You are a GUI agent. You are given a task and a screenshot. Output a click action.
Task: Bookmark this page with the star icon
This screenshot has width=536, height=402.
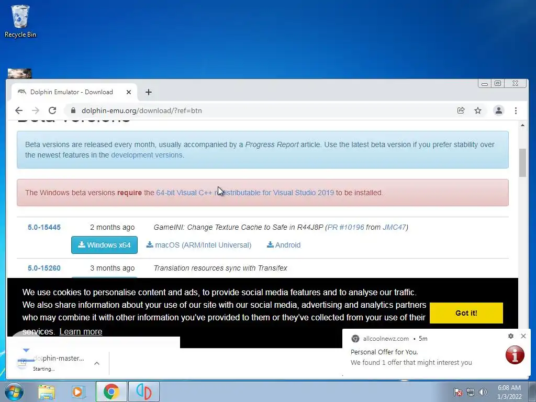[478, 110]
